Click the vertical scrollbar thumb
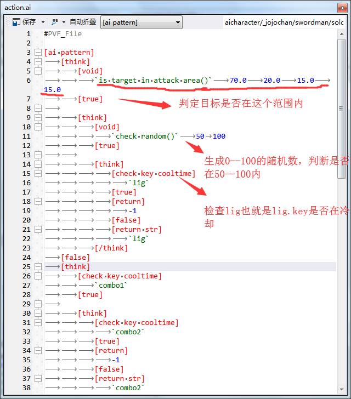Image resolution: width=351 pixels, height=399 pixels. coord(342,110)
